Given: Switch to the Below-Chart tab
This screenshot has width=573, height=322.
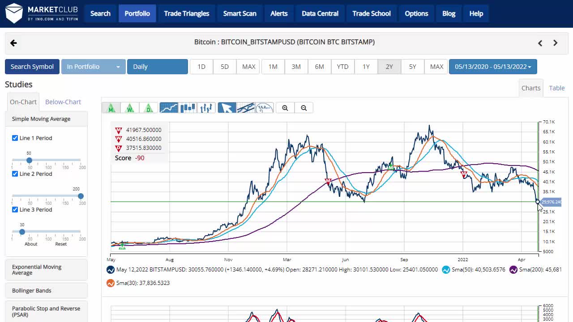Looking at the screenshot, I should pyautogui.click(x=63, y=102).
